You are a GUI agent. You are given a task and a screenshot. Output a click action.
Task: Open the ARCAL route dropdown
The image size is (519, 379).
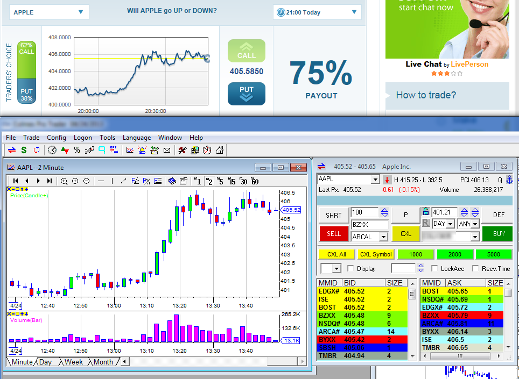click(x=383, y=237)
